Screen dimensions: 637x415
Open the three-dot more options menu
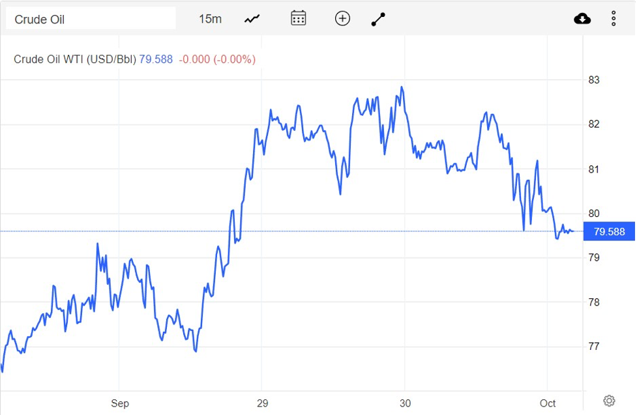(x=614, y=19)
